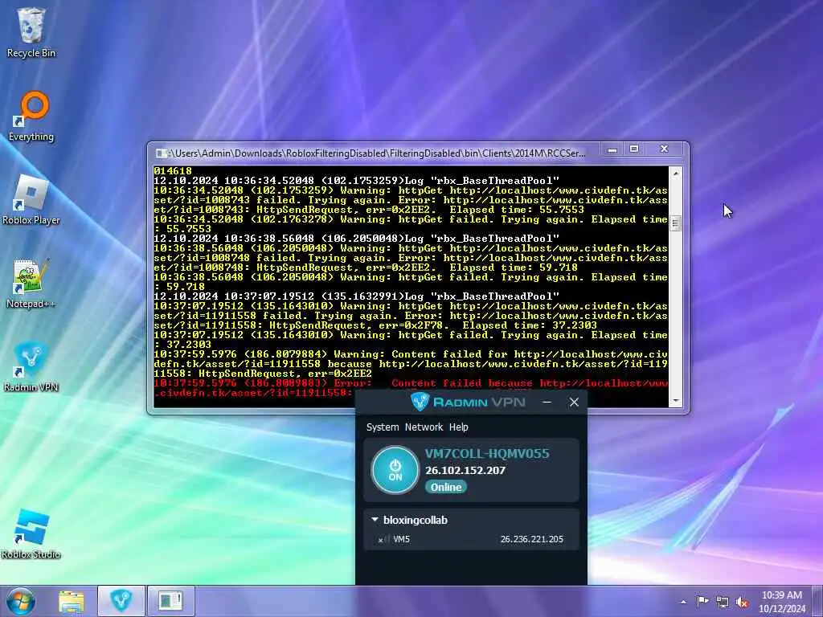Image resolution: width=823 pixels, height=617 pixels.
Task: Click the 26.102.152.207 IP address
Action: click(x=465, y=471)
